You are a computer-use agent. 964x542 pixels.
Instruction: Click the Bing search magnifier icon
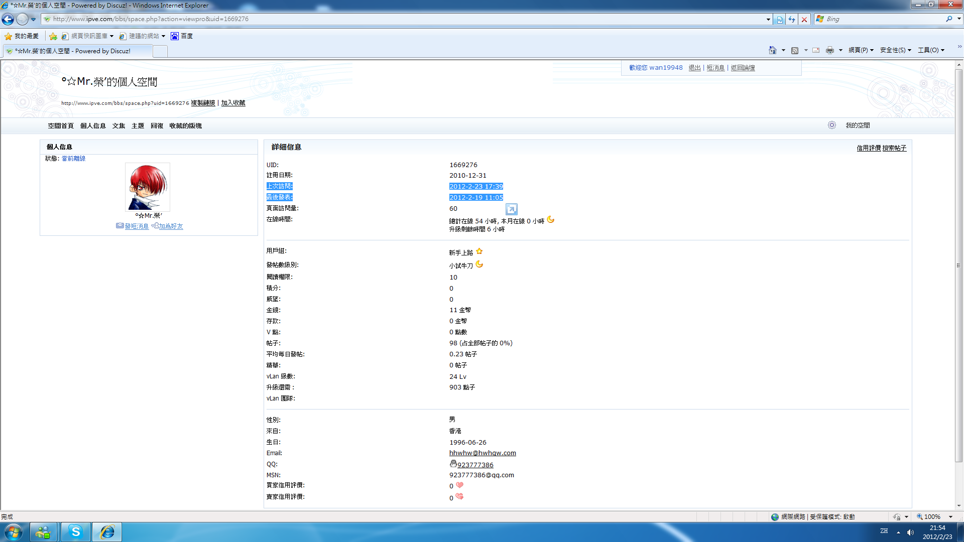(948, 19)
